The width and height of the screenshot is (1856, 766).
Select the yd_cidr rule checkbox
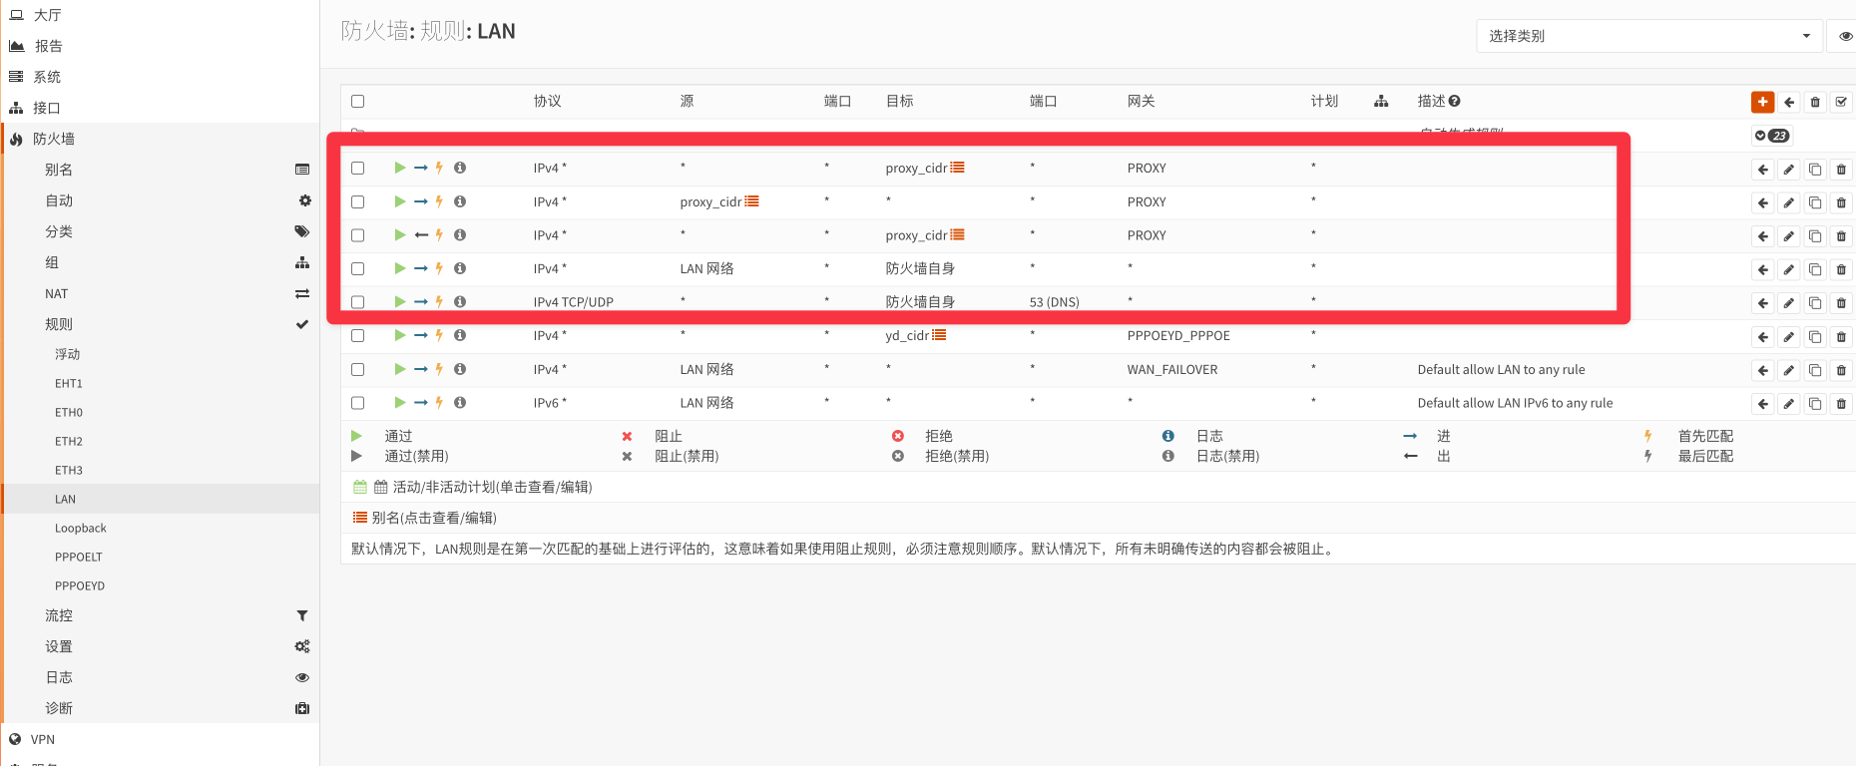[358, 335]
